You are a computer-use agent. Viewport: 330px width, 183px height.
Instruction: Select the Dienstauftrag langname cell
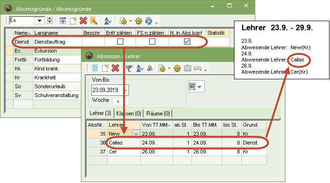[57, 42]
